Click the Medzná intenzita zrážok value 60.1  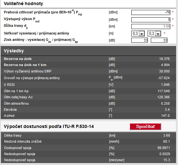pyautogui.click(x=166, y=141)
